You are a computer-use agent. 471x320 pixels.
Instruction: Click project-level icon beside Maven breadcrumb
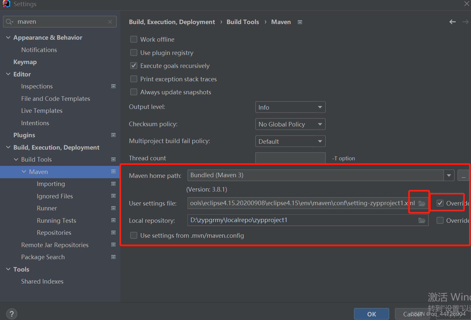(x=300, y=22)
